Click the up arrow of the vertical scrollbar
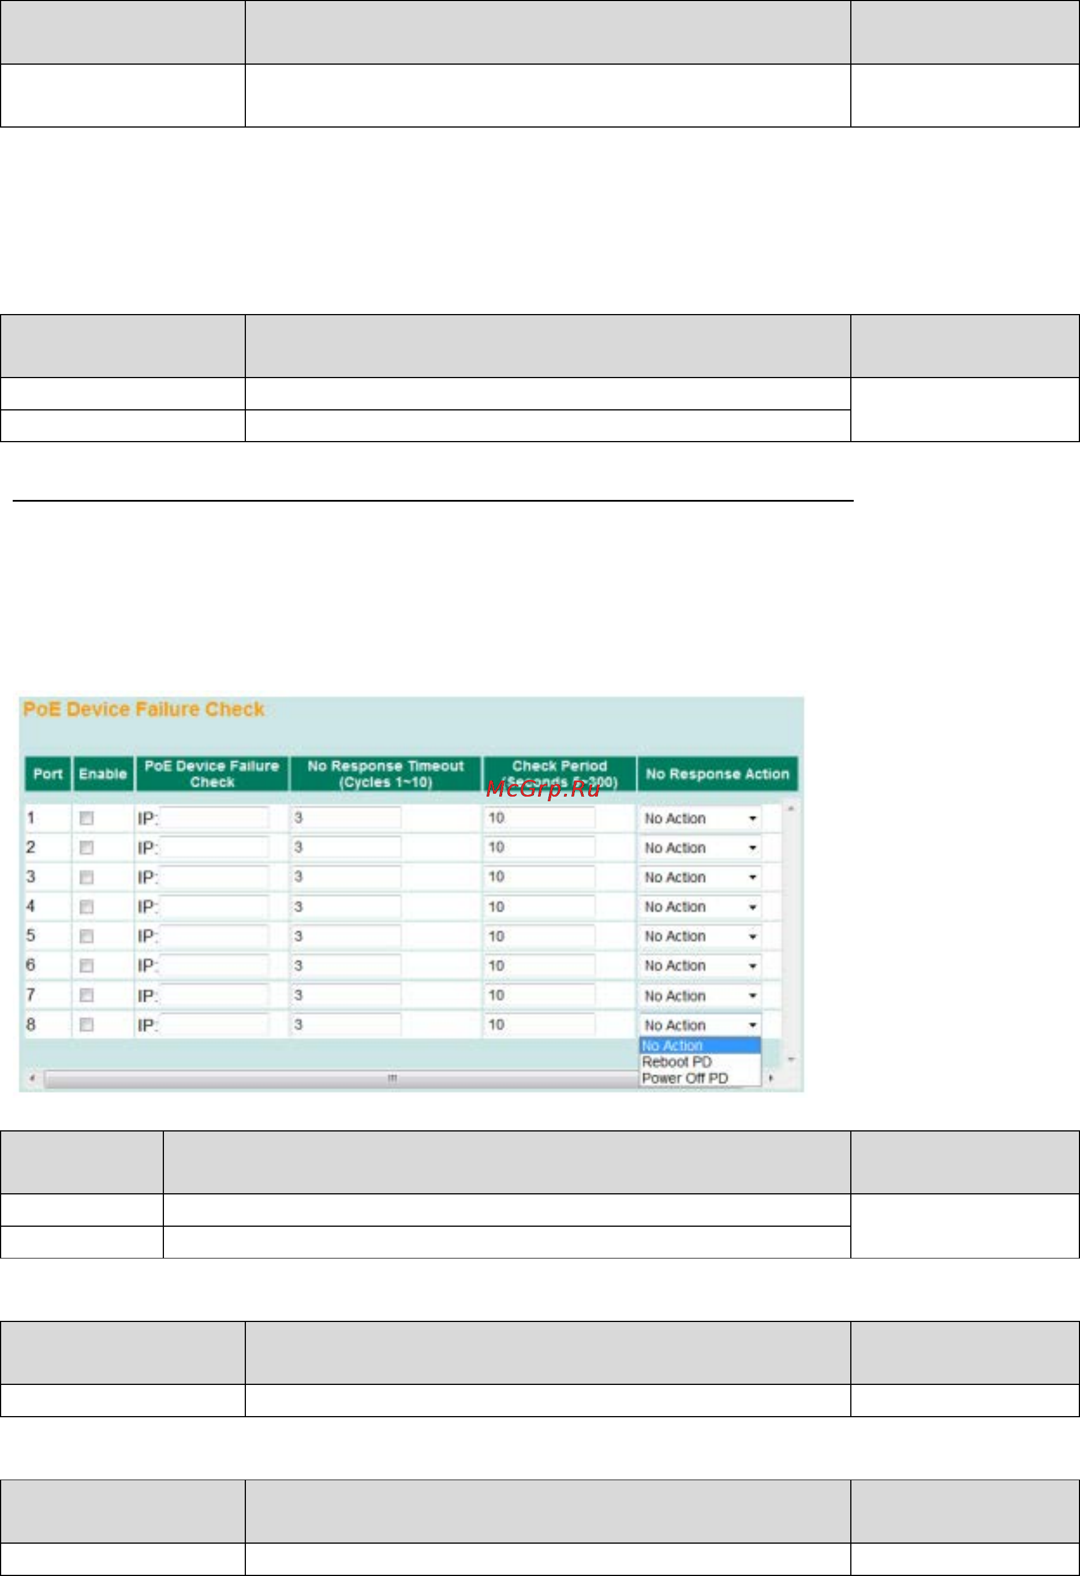Screen dimensions: 1080x1576 [x=790, y=809]
